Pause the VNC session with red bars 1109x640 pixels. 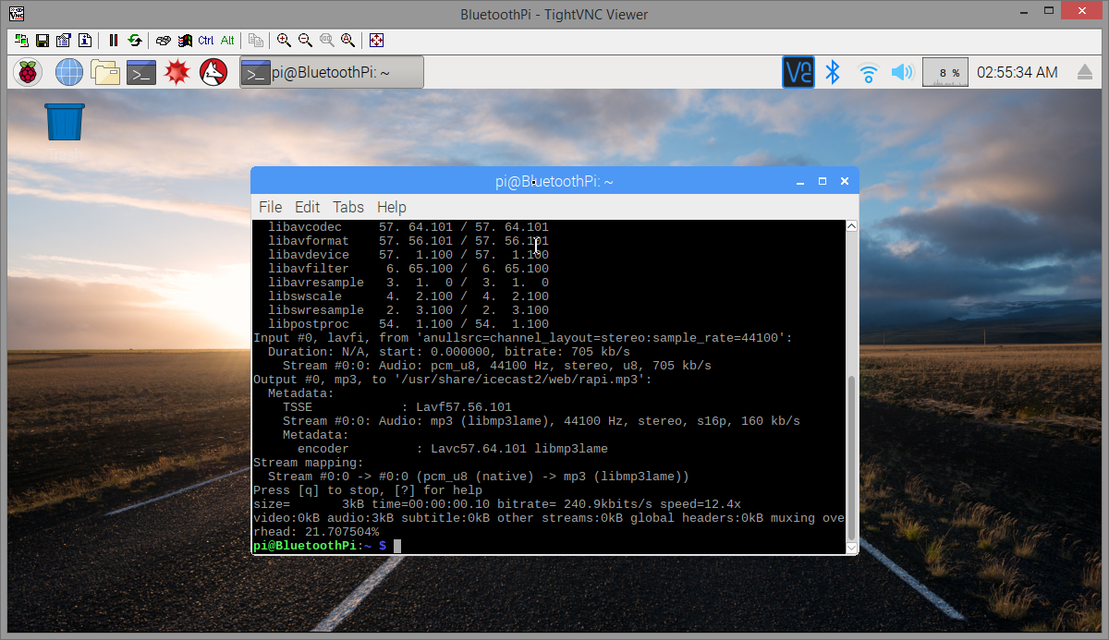click(114, 41)
